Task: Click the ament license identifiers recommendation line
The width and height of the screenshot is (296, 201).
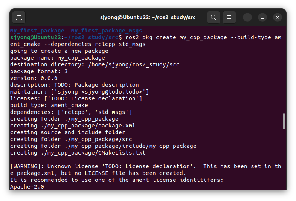Action: click(x=117, y=180)
